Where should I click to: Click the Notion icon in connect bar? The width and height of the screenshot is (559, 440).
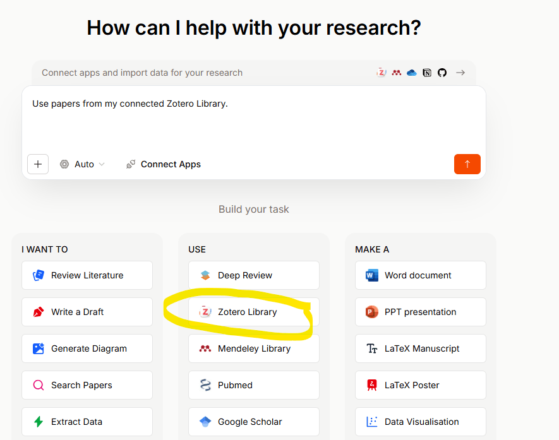[x=427, y=73]
